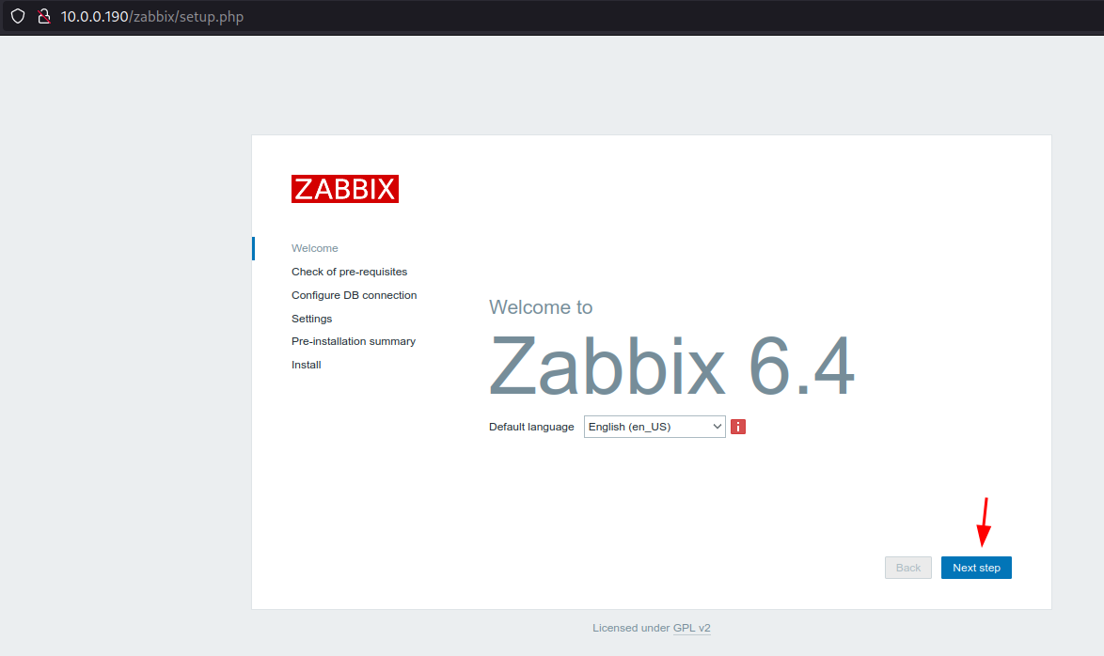Screen dimensions: 1104x656
Task: Click the Next step button
Action: click(976, 568)
